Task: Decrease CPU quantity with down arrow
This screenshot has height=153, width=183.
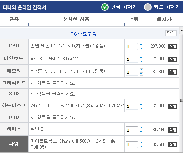Action: [x=141, y=48]
